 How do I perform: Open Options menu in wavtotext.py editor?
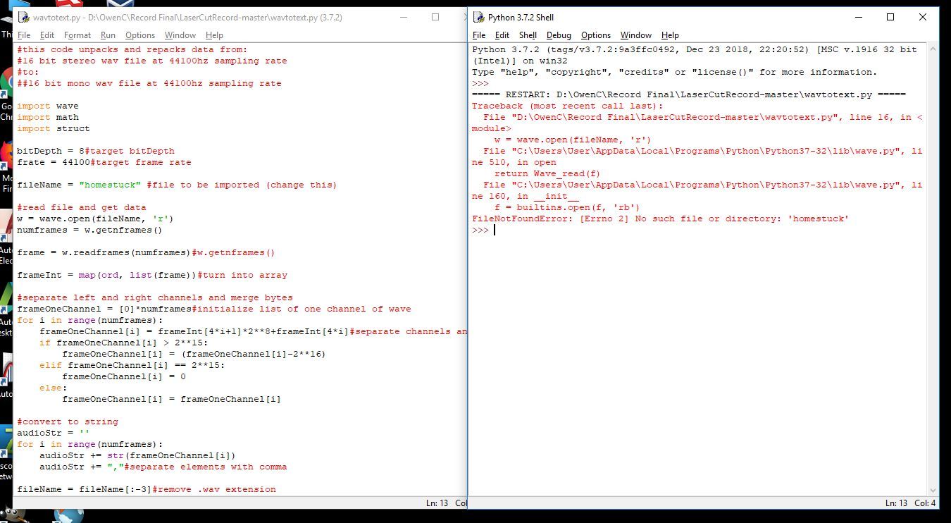[140, 35]
